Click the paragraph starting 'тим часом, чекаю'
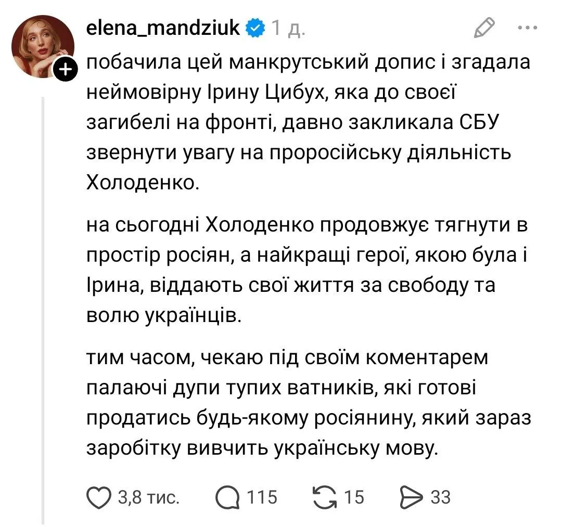Image resolution: width=562 pixels, height=527 pixels. 307,404
